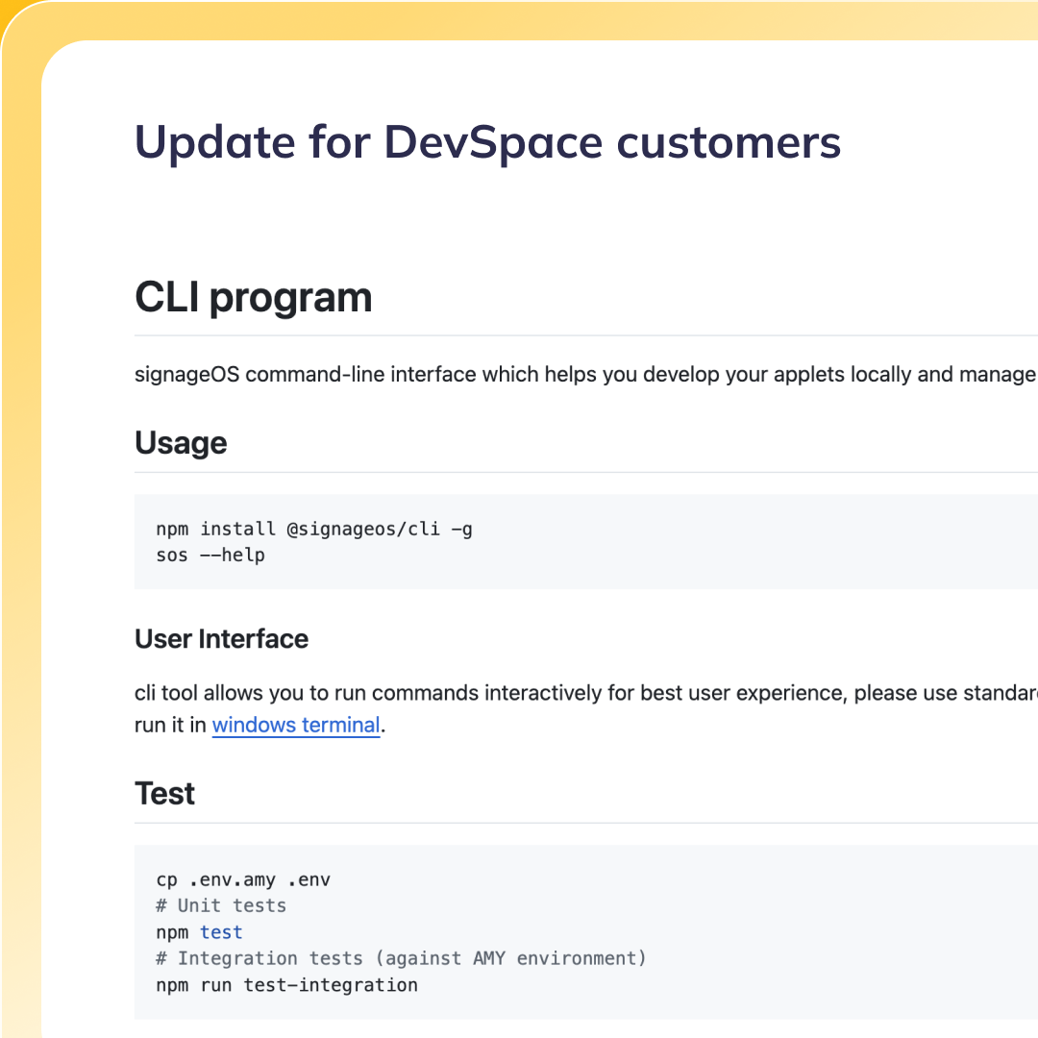Click the "# Integration tests" comment line

[401, 958]
